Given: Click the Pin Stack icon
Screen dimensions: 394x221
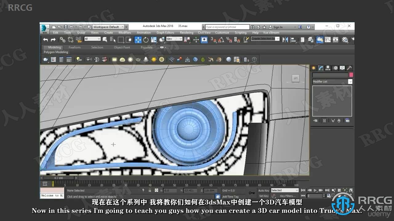Looking at the screenshot, I should pos(316,121).
